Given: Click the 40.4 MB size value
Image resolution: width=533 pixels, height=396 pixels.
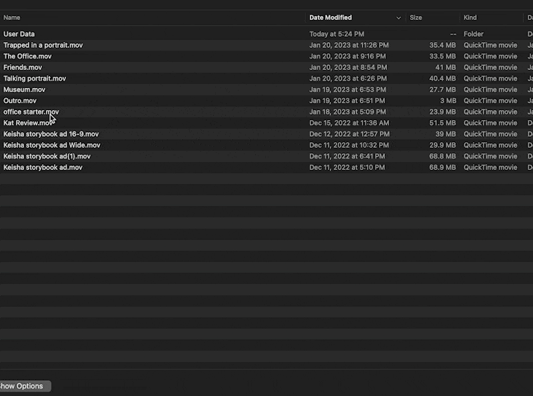Looking at the screenshot, I should 442,79.
